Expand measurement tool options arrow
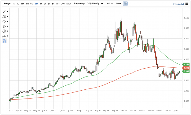The image size is (191, 115). [x=7, y=36]
